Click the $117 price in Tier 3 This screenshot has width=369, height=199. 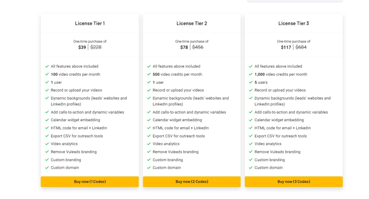point(286,47)
